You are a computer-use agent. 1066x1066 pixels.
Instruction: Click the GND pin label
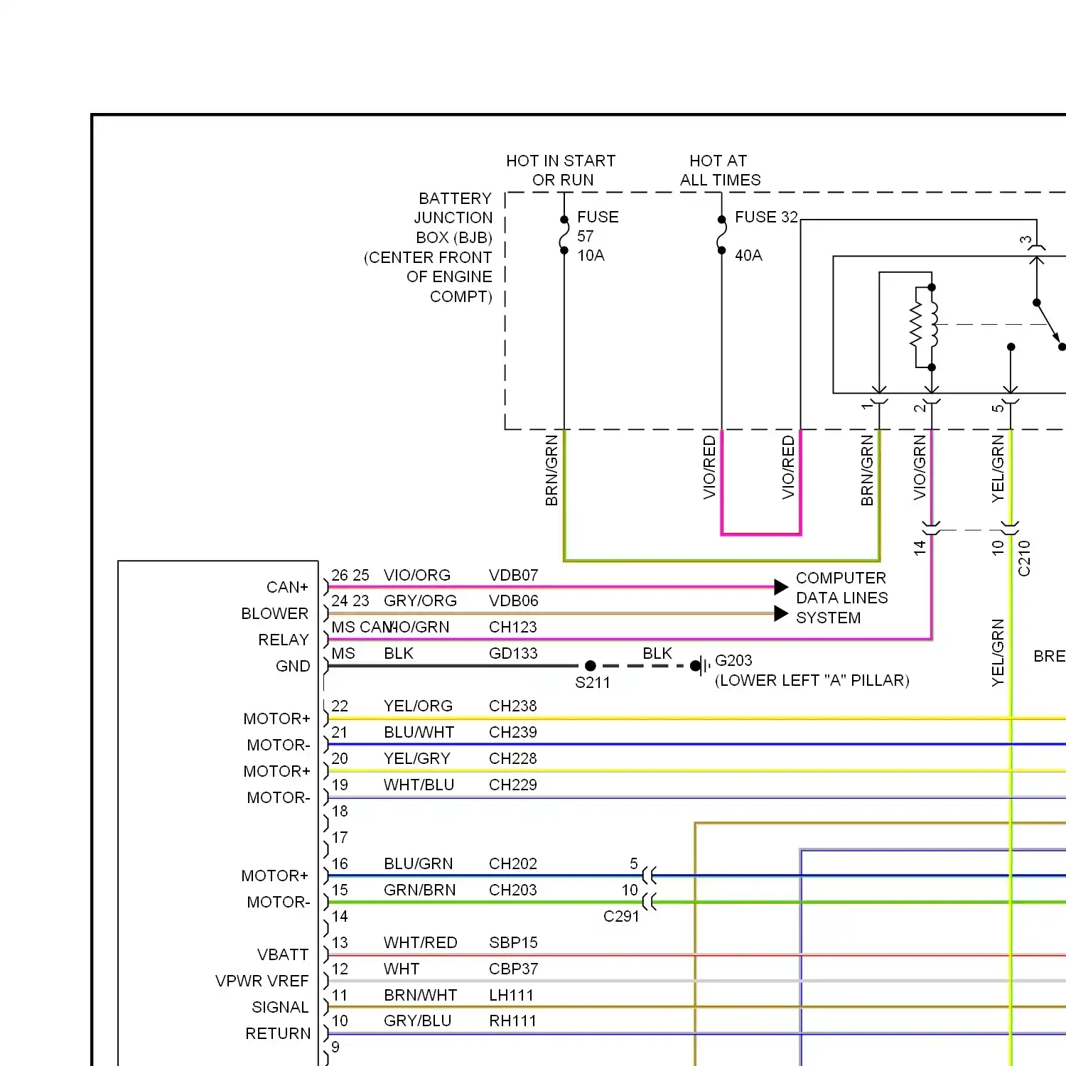[293, 666]
